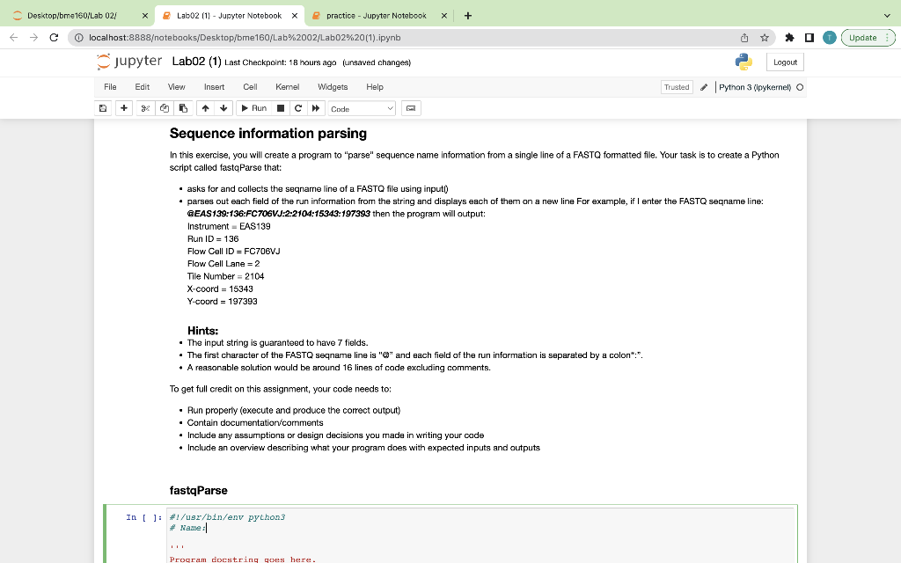
Task: Insert a new cell below with plus icon
Action: (x=123, y=107)
